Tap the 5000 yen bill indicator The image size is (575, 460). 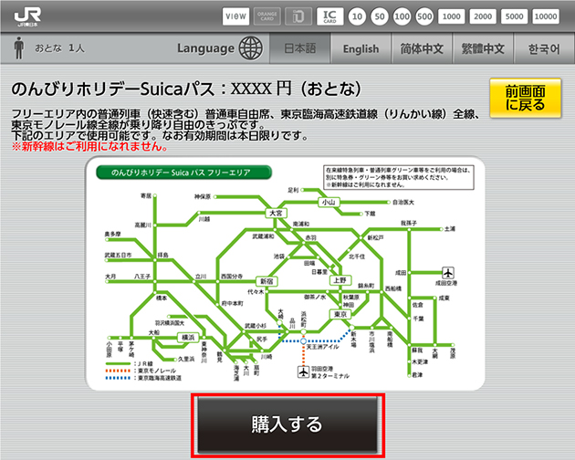514,16
